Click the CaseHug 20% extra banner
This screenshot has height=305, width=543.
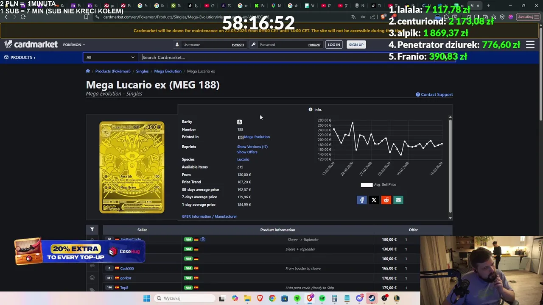tap(80, 252)
